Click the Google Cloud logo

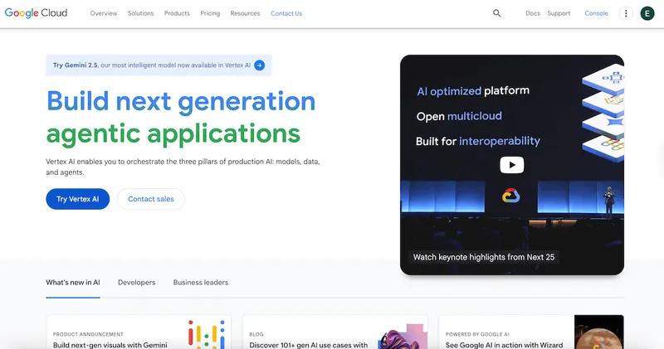36,13
